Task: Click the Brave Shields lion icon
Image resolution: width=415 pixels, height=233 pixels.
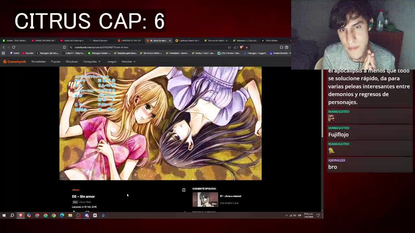Action: point(241,47)
